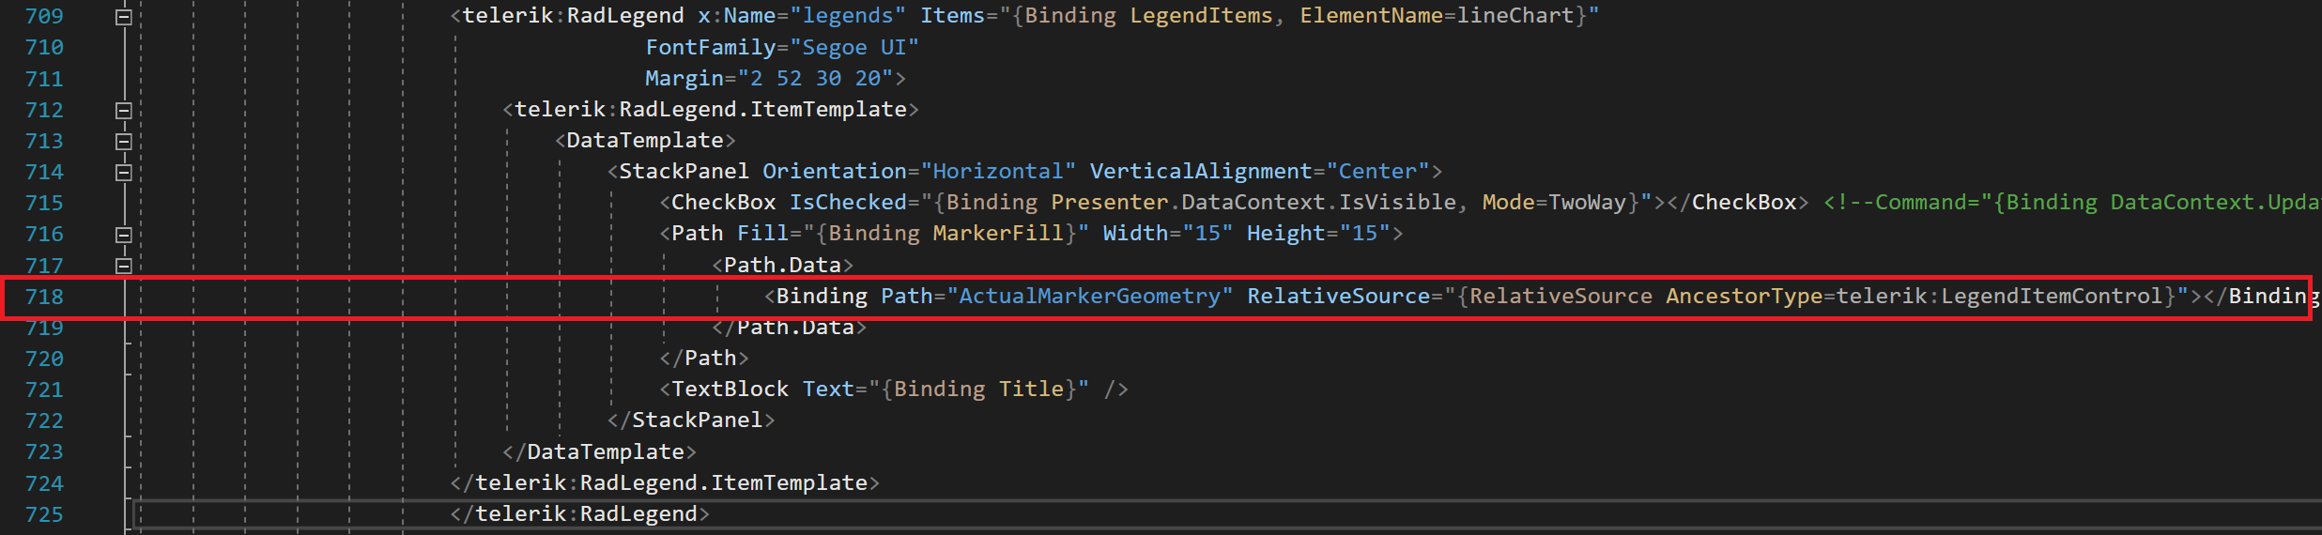Click line number 725 in the gutter
2322x535 pixels.
click(44, 515)
